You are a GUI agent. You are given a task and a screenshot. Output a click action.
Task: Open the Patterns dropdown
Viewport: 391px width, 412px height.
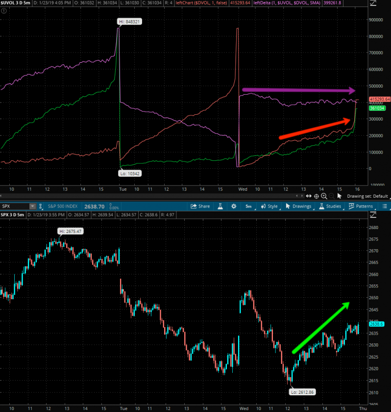point(360,206)
